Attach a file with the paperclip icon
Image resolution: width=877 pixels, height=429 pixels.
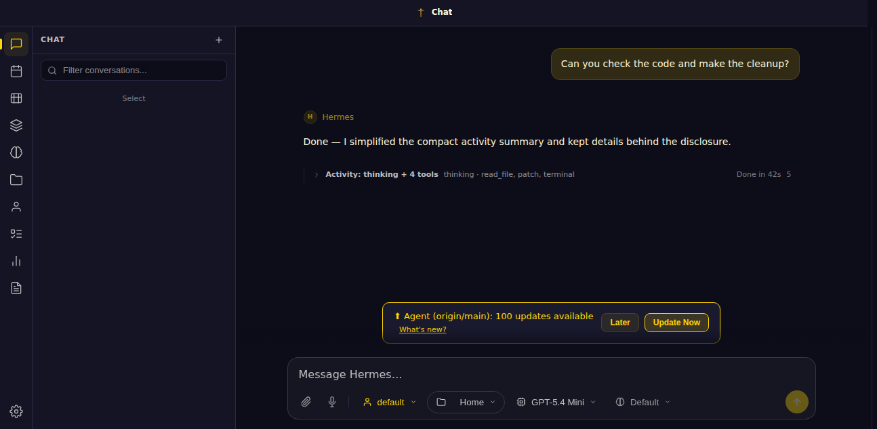pyautogui.click(x=306, y=402)
